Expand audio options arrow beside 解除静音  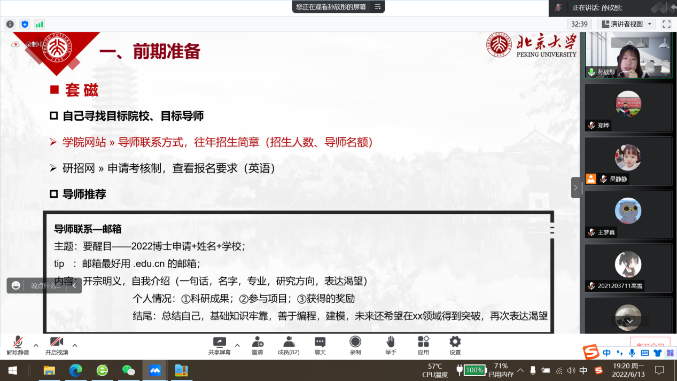pos(36,345)
